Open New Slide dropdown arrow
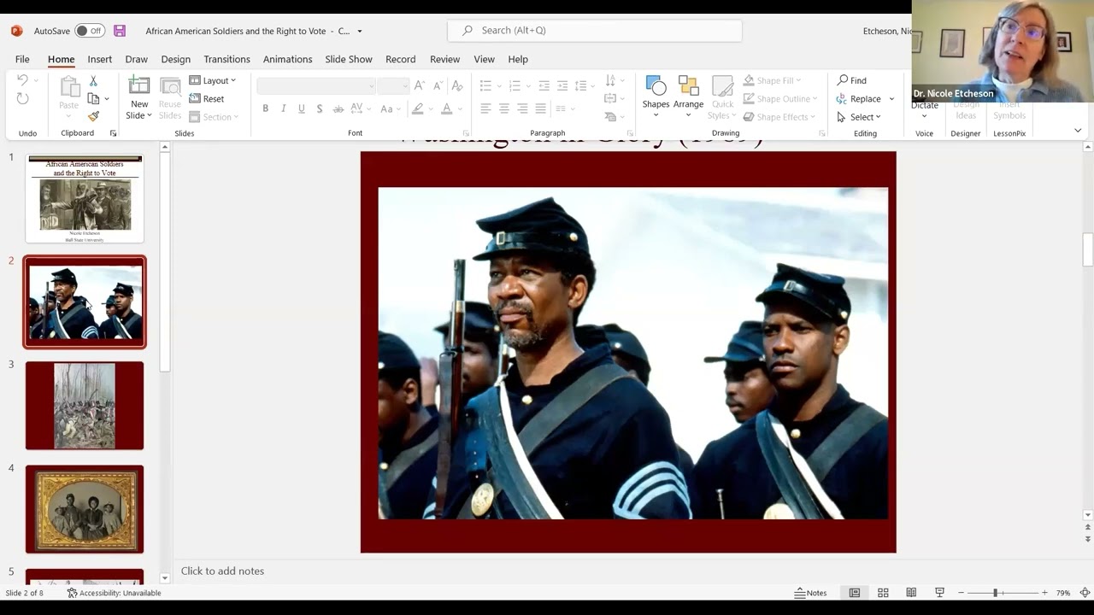This screenshot has width=1094, height=615. pyautogui.click(x=149, y=115)
